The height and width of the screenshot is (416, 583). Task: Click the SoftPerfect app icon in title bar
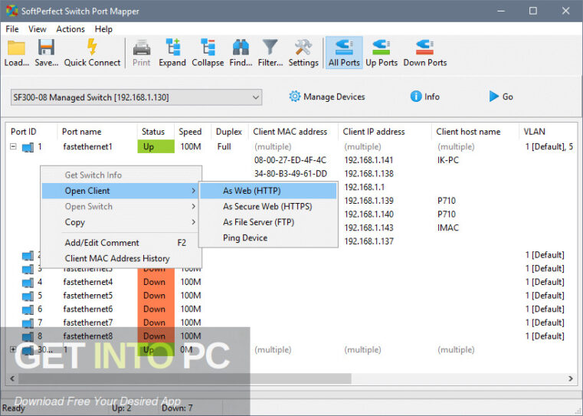[x=12, y=11]
